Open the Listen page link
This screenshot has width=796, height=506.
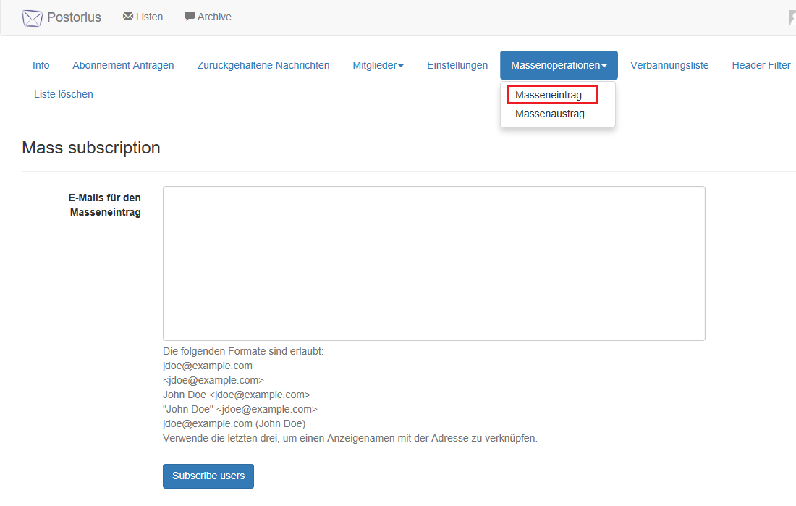(149, 17)
